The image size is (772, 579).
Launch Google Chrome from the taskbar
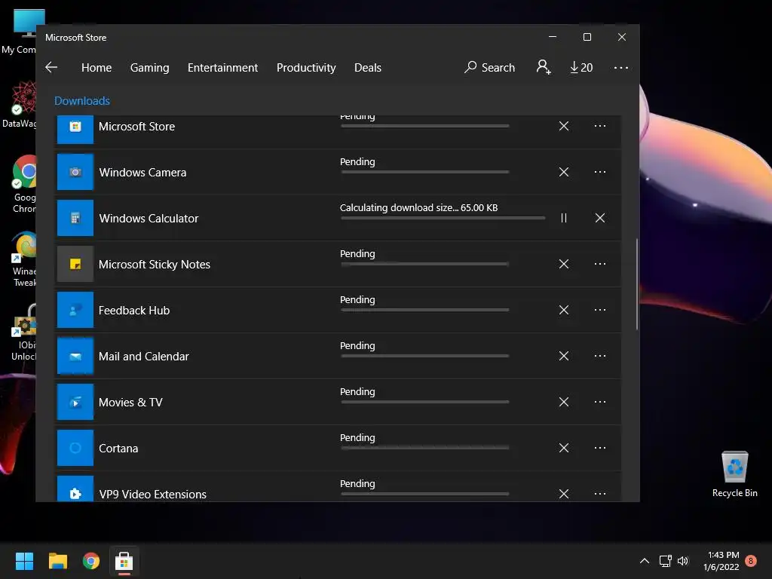[91, 561]
